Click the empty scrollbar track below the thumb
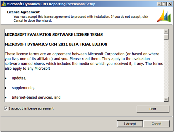174x132 pixels. point(166,68)
